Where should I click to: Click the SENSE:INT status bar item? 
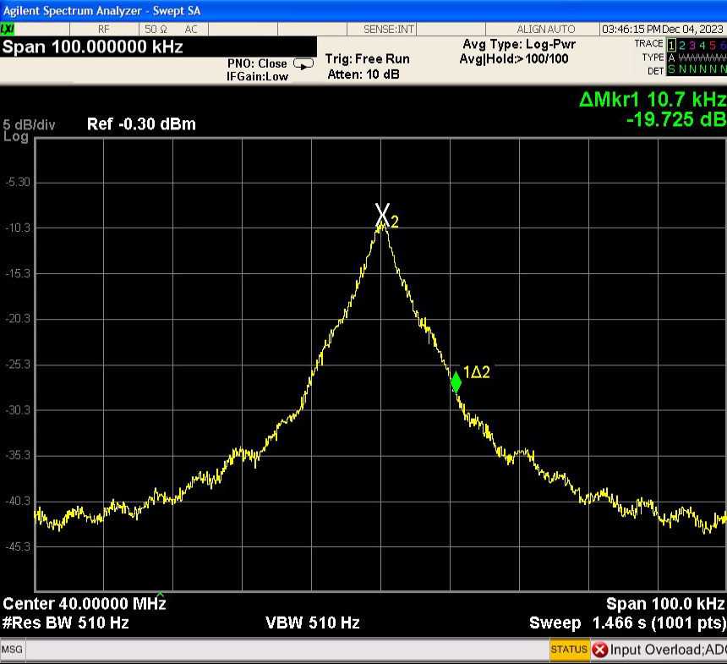(x=389, y=30)
